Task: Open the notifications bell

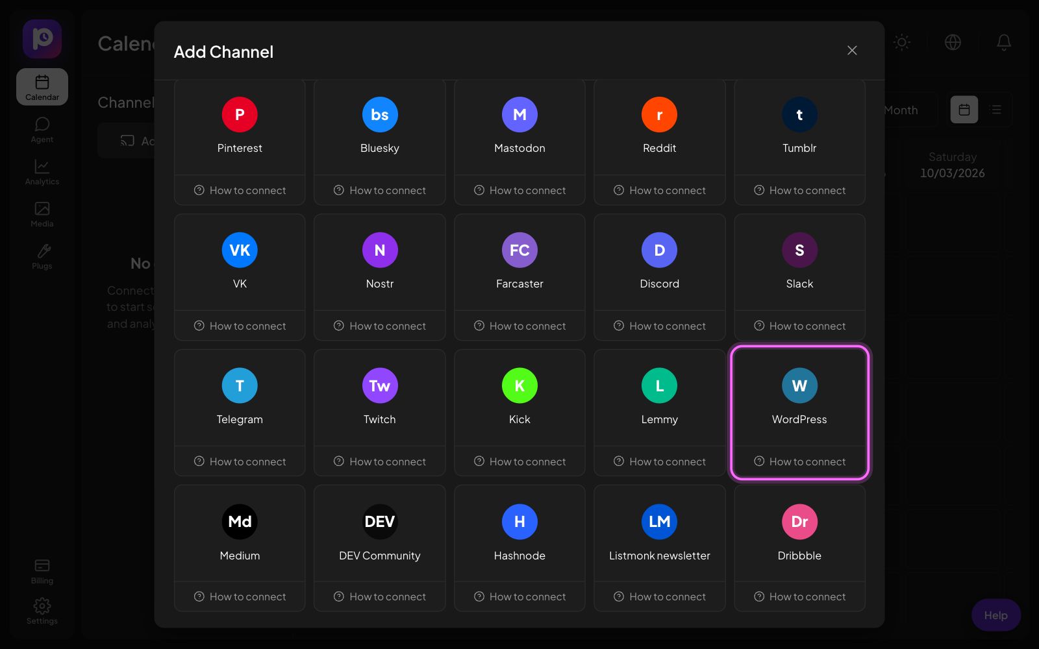Action: (1004, 42)
